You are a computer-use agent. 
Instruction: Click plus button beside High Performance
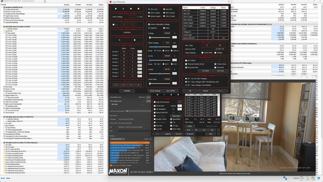(180, 102)
